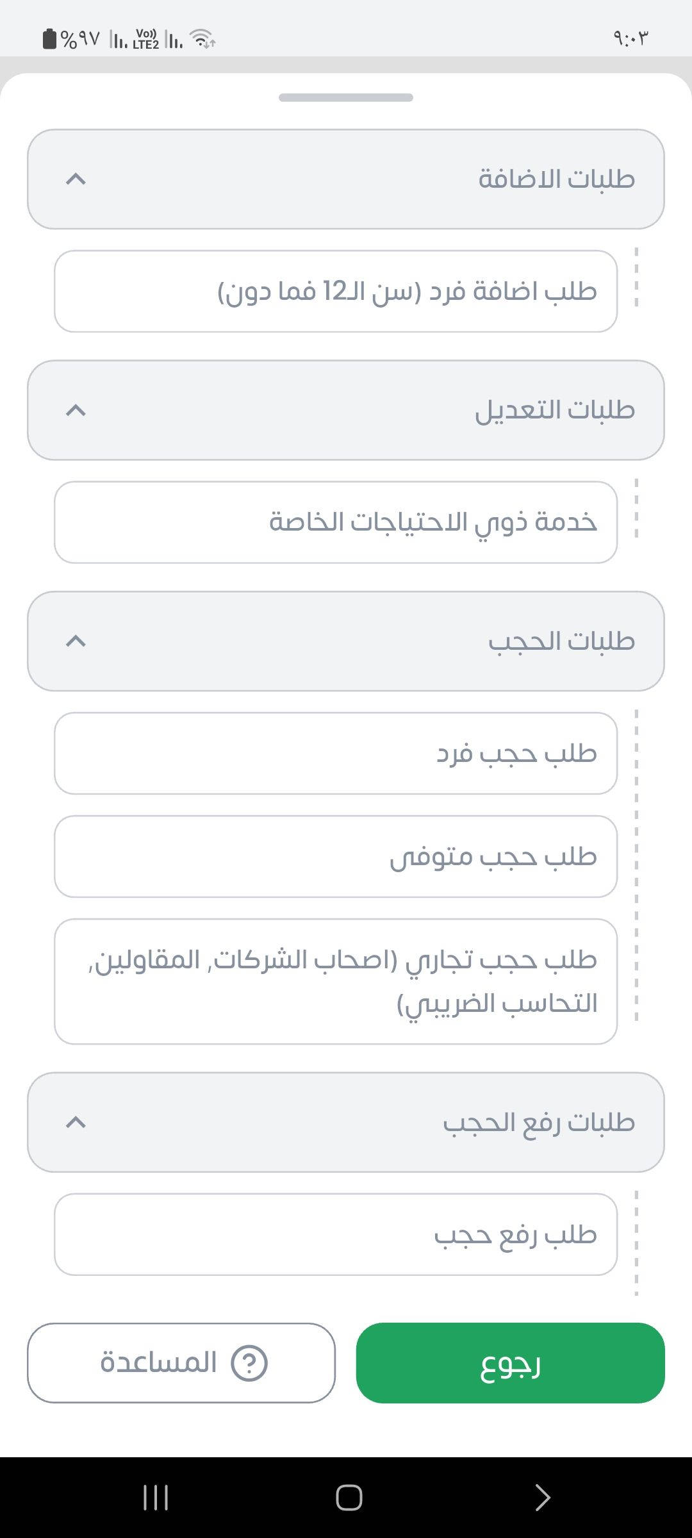Viewport: 692px width, 1538px height.
Task: Select طلب حجب تجاري request item
Action: click(336, 981)
